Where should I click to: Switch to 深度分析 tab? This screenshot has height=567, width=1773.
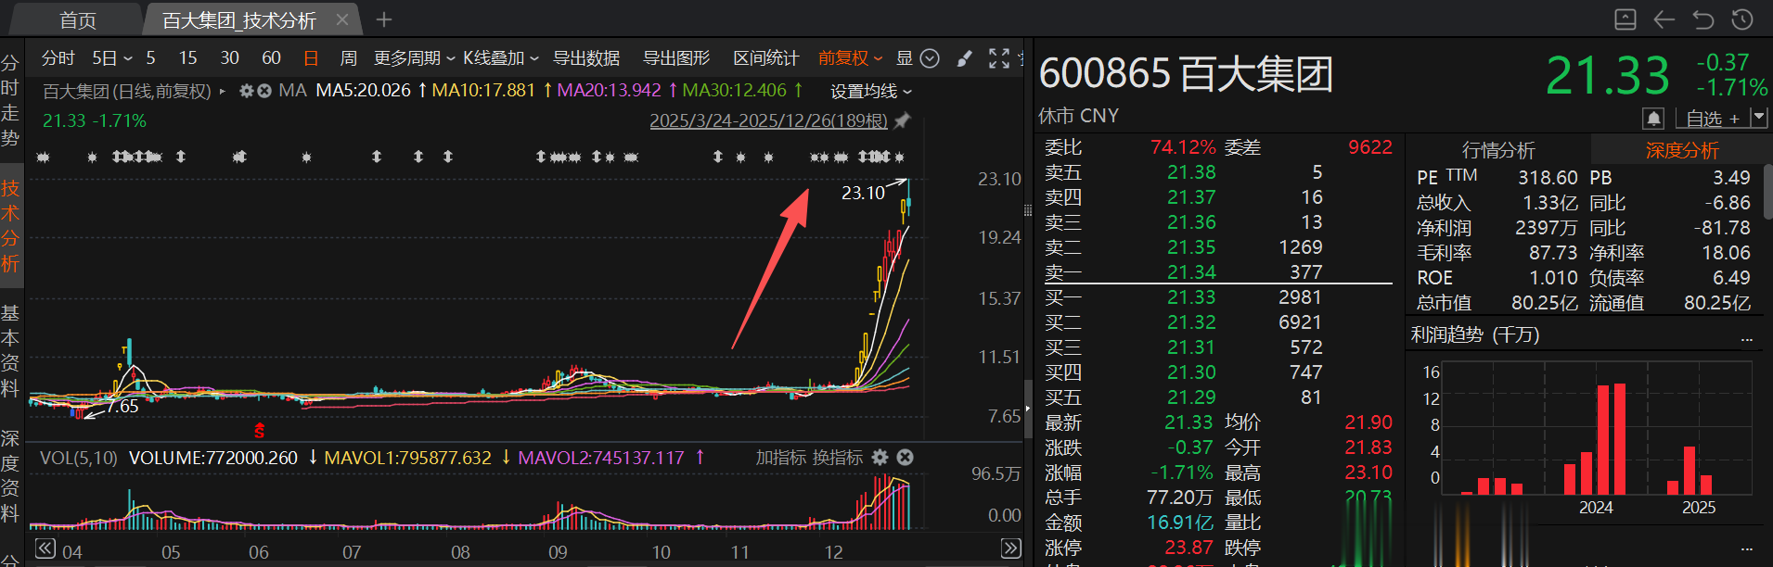click(x=1682, y=150)
